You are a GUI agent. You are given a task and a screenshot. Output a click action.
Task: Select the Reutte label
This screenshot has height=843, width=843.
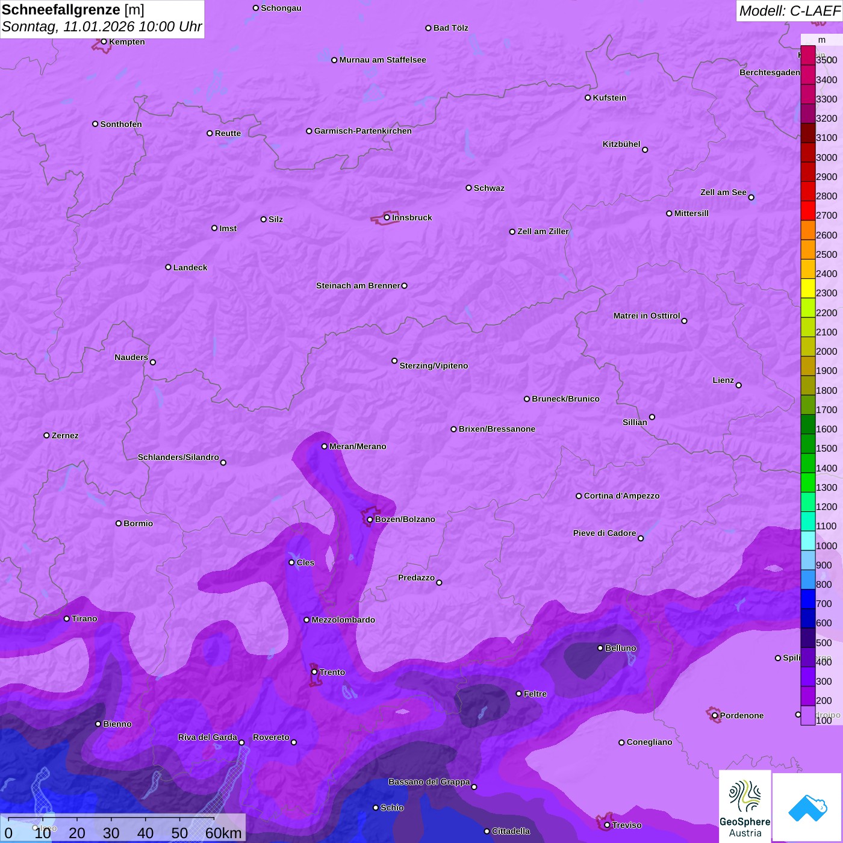[228, 133]
